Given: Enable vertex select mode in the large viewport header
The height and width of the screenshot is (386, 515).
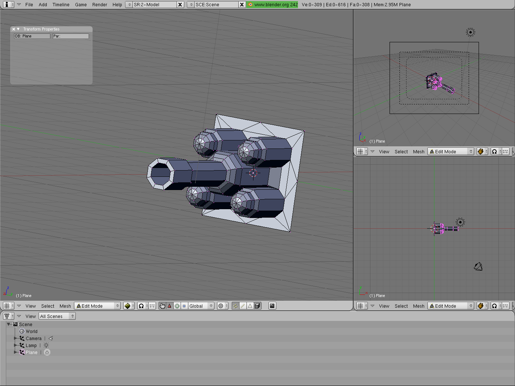Looking at the screenshot, I should point(235,306).
